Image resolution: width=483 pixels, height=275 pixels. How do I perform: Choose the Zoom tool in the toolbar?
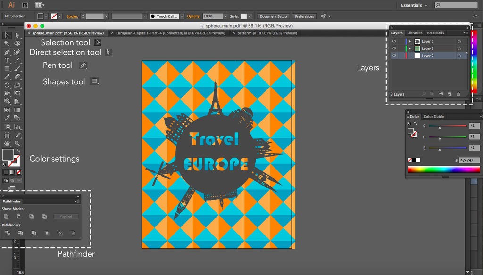(x=17, y=143)
